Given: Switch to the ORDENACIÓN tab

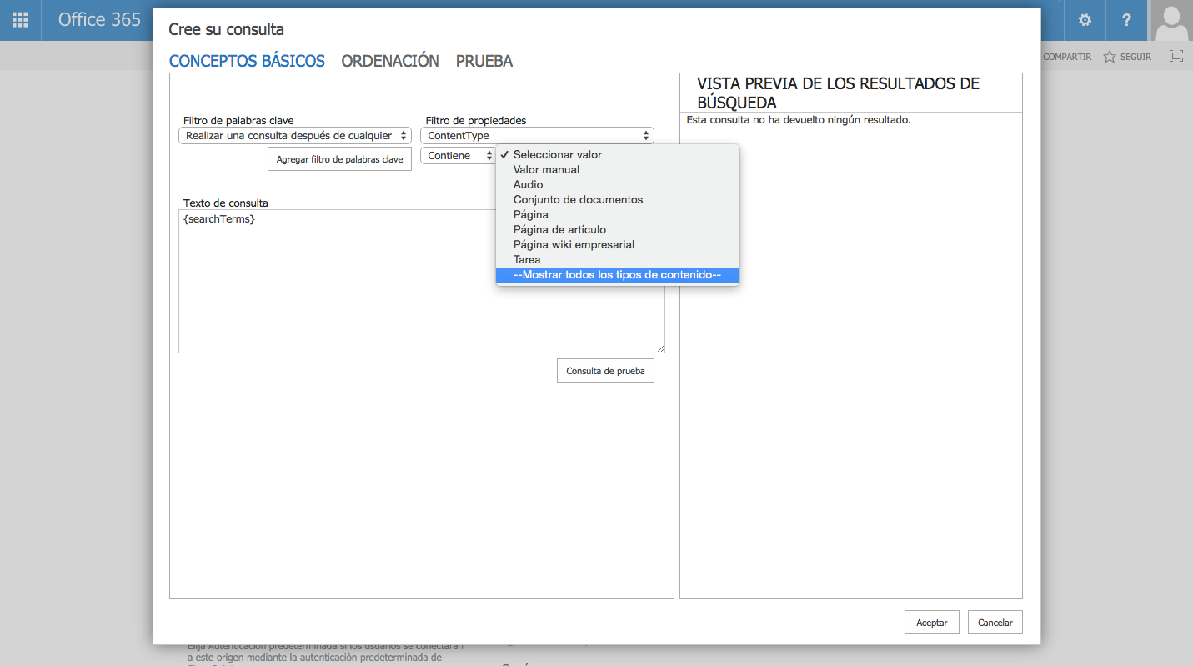Looking at the screenshot, I should pos(389,60).
